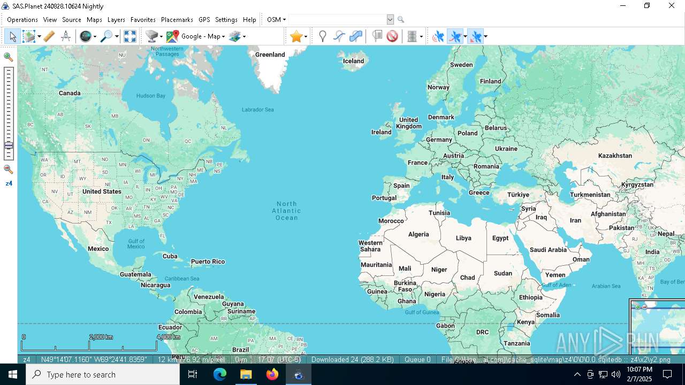Open the Operations menu
Viewport: 685px width, 385px height.
click(x=22, y=20)
